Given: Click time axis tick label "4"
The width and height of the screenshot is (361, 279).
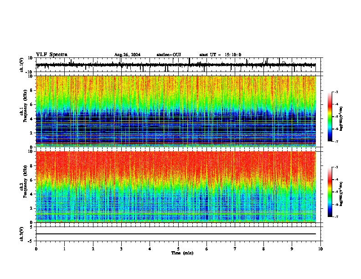Looking at the screenshot, I should (150, 249).
